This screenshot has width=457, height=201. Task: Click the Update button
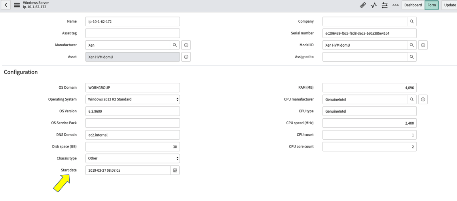click(450, 5)
